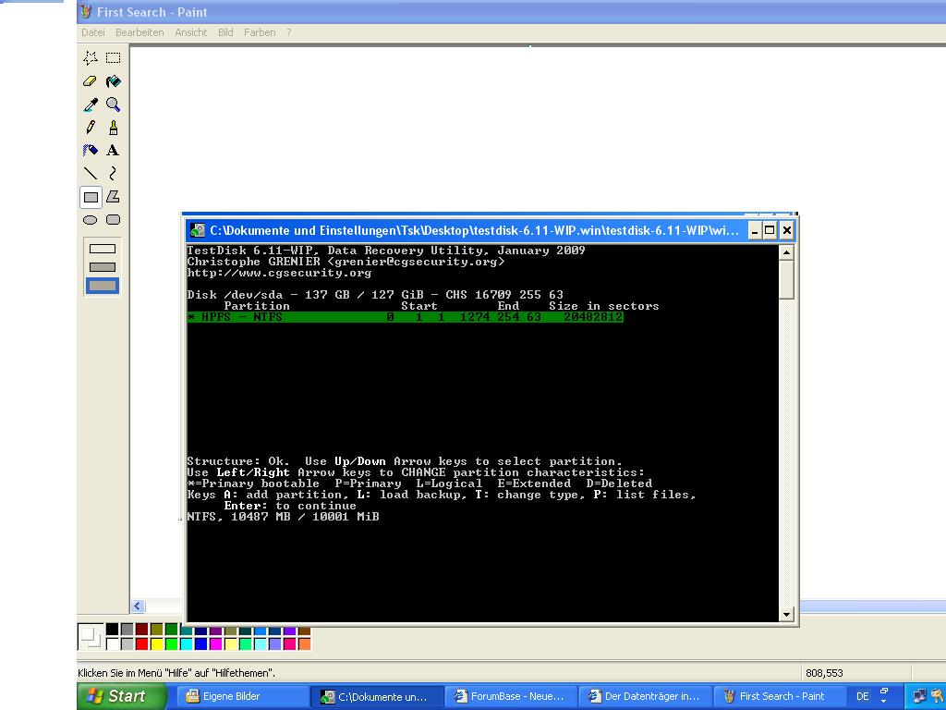946x710 pixels.
Task: Switch to Der Datenträger in... taskbar window
Action: pos(646,696)
